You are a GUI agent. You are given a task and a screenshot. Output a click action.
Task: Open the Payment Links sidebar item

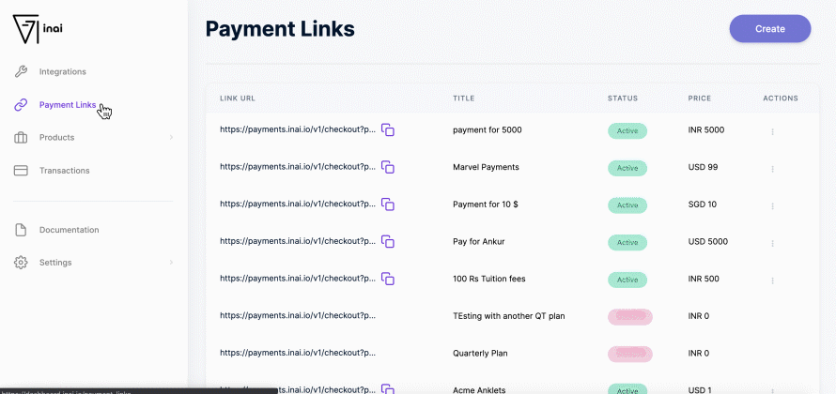[67, 105]
